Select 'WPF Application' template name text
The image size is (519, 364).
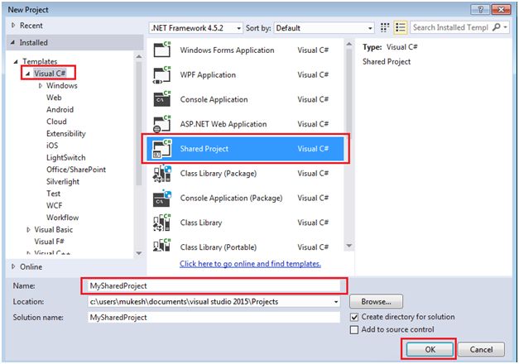(208, 74)
